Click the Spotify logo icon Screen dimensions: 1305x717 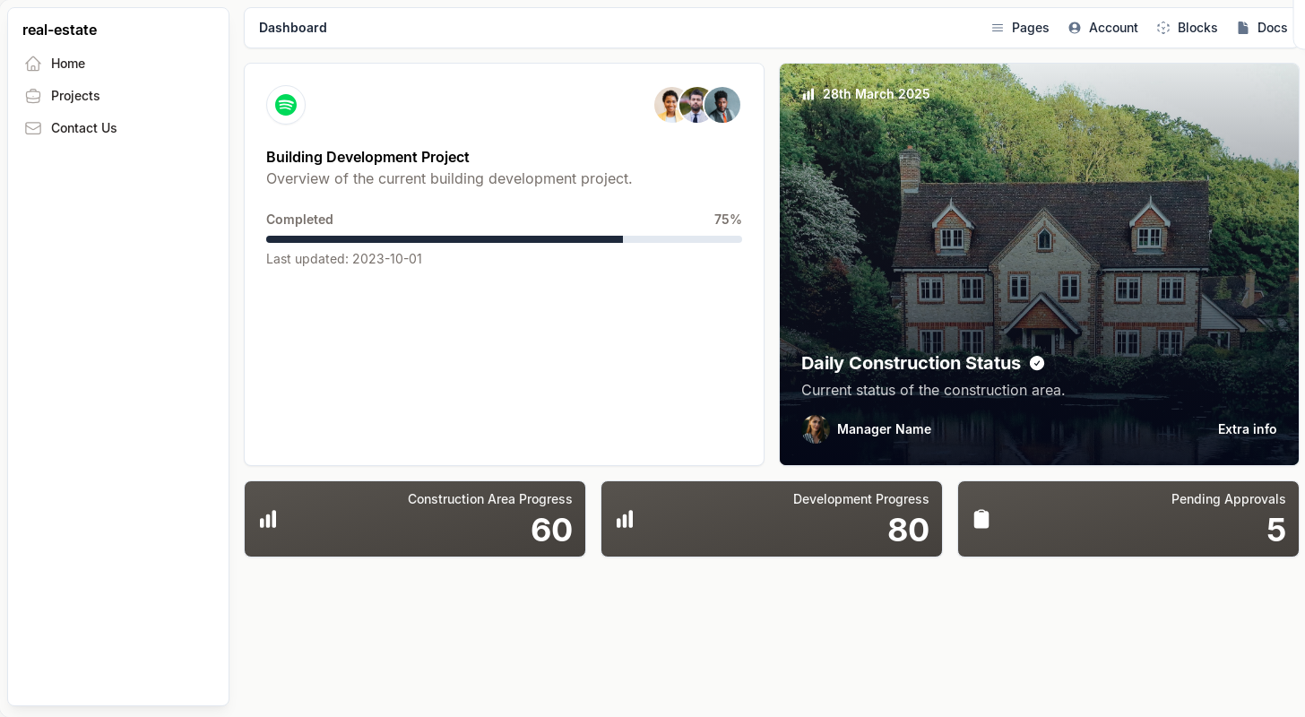tap(286, 105)
